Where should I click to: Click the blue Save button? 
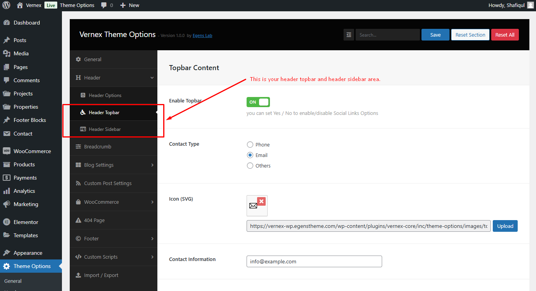click(436, 35)
